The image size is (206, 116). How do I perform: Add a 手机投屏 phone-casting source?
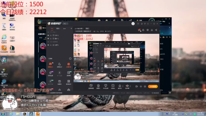point(106,87)
